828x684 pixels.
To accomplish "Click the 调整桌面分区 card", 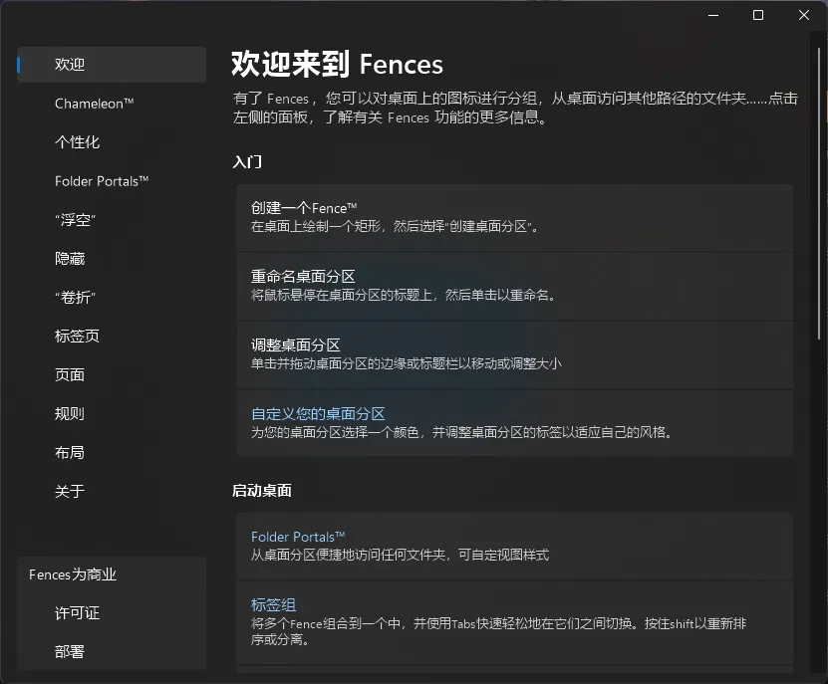I will tap(515, 354).
